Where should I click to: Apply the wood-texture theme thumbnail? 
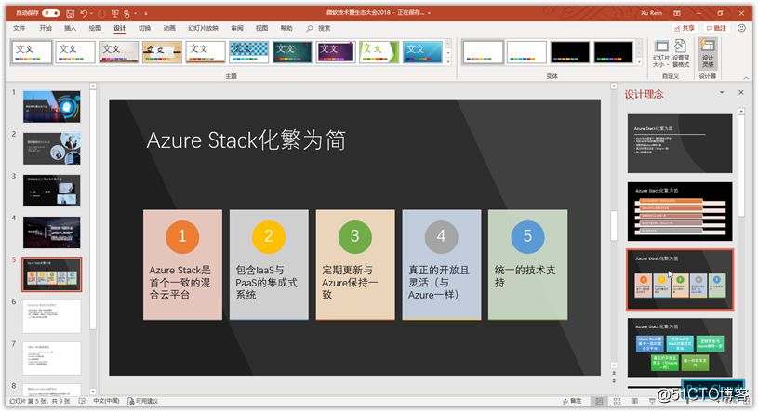pos(162,52)
